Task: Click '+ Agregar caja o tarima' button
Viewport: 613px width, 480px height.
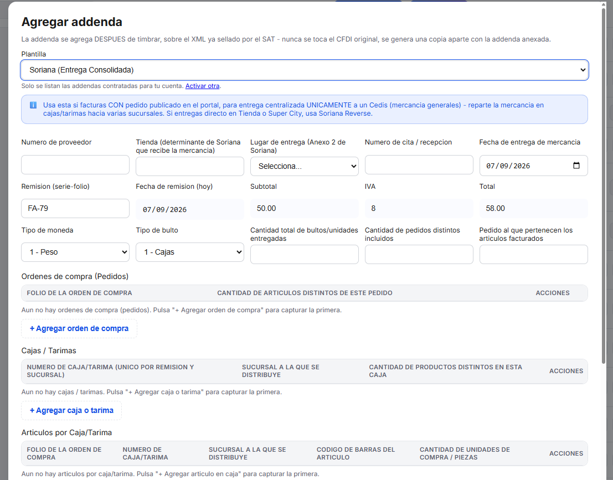Action: [x=71, y=410]
